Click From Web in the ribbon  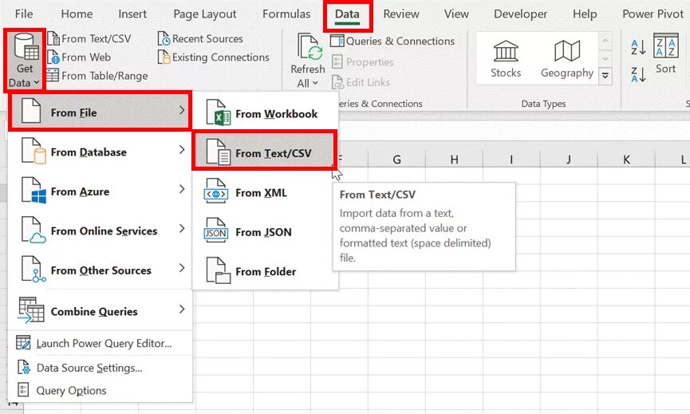pos(79,57)
